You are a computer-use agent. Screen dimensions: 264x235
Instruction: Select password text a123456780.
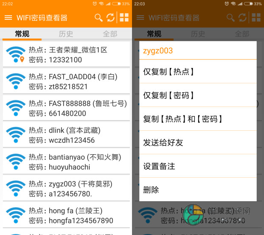(70, 194)
